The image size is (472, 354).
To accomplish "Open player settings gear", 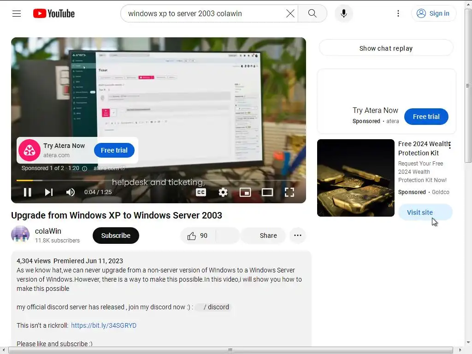I will pyautogui.click(x=223, y=192).
